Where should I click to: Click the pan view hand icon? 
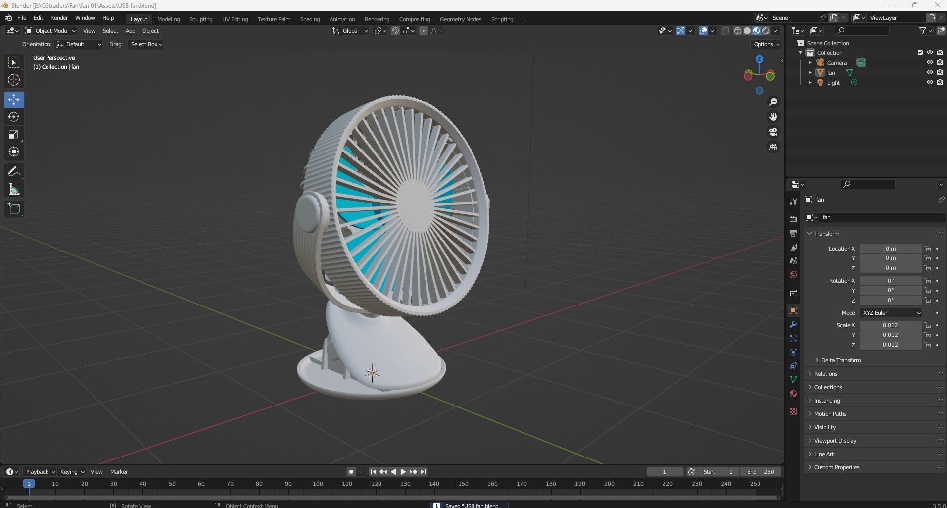pyautogui.click(x=773, y=117)
